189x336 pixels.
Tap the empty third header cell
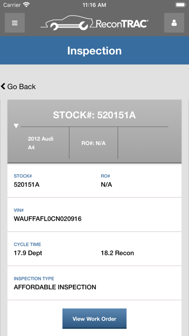pyautogui.click(x=143, y=143)
